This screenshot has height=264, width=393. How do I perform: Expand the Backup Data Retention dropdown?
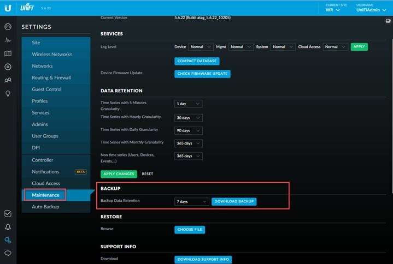(191, 202)
